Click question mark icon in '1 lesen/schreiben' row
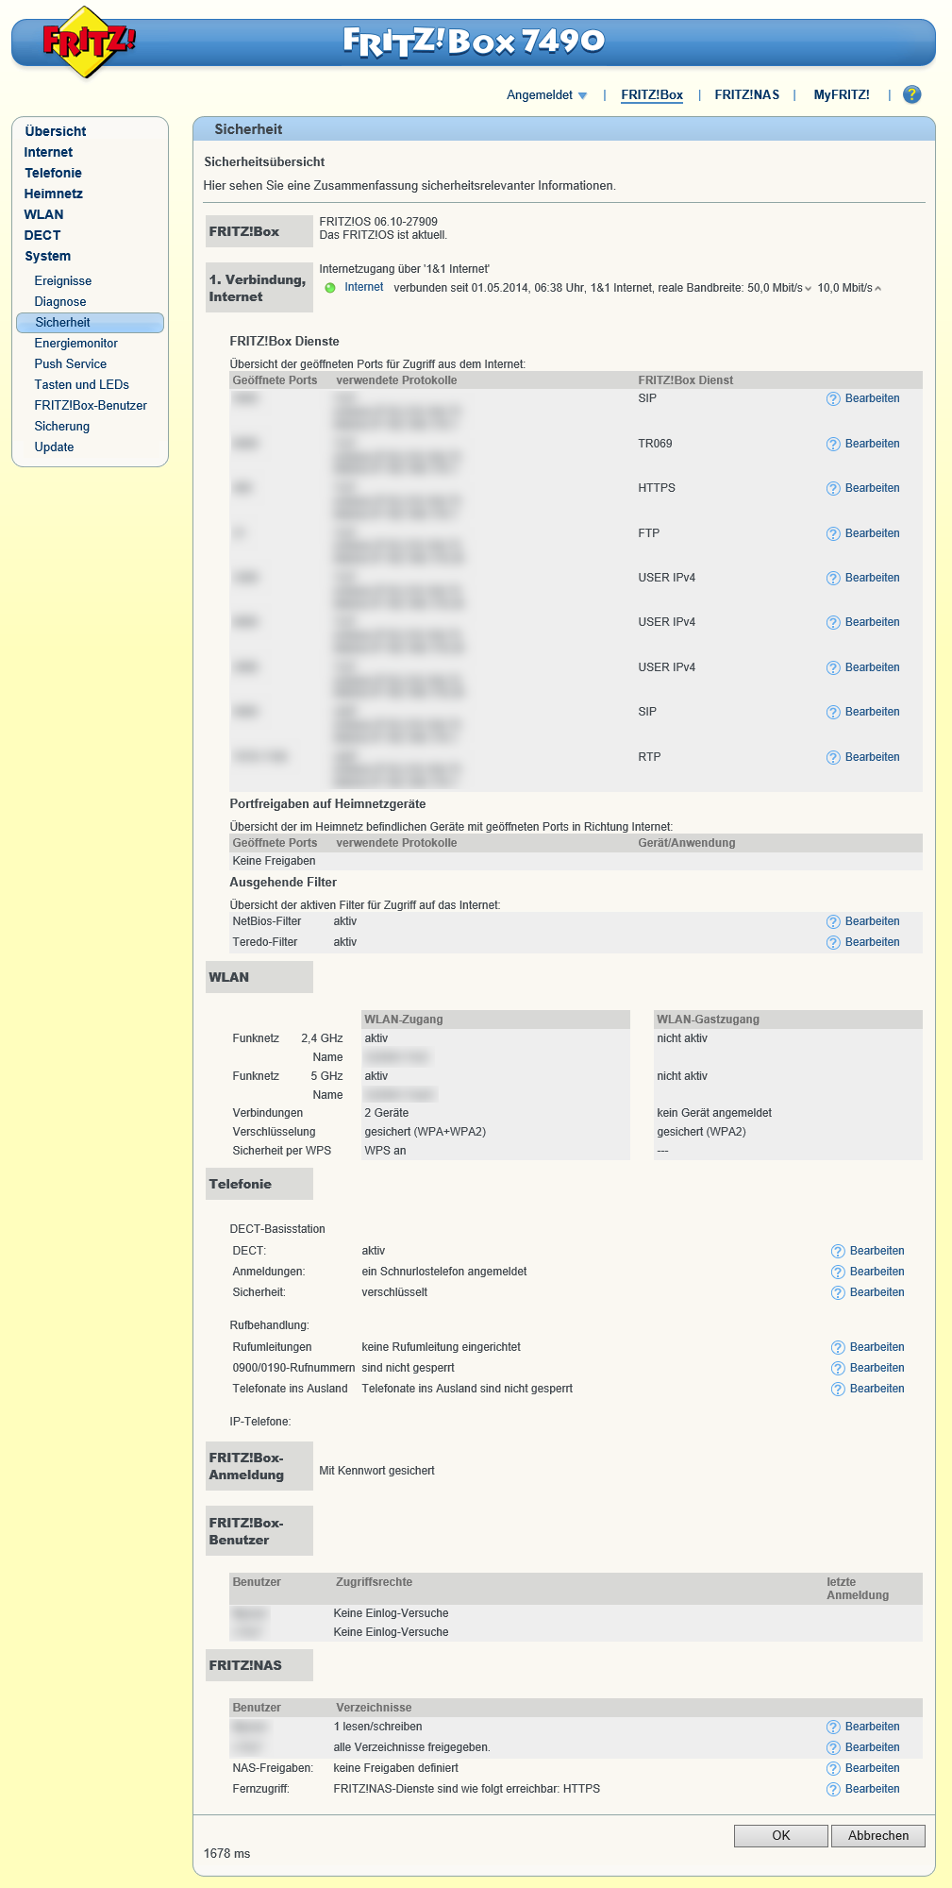This screenshot has height=1888, width=952. (x=833, y=1727)
